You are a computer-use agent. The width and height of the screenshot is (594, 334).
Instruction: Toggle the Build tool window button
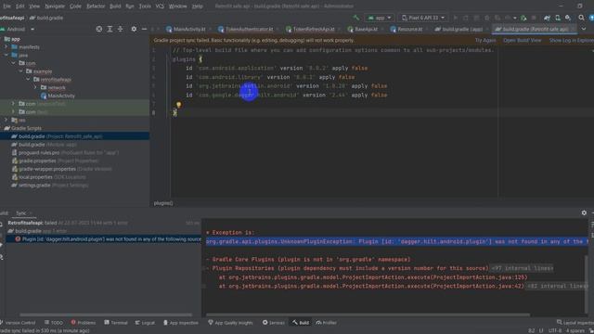click(x=301, y=323)
